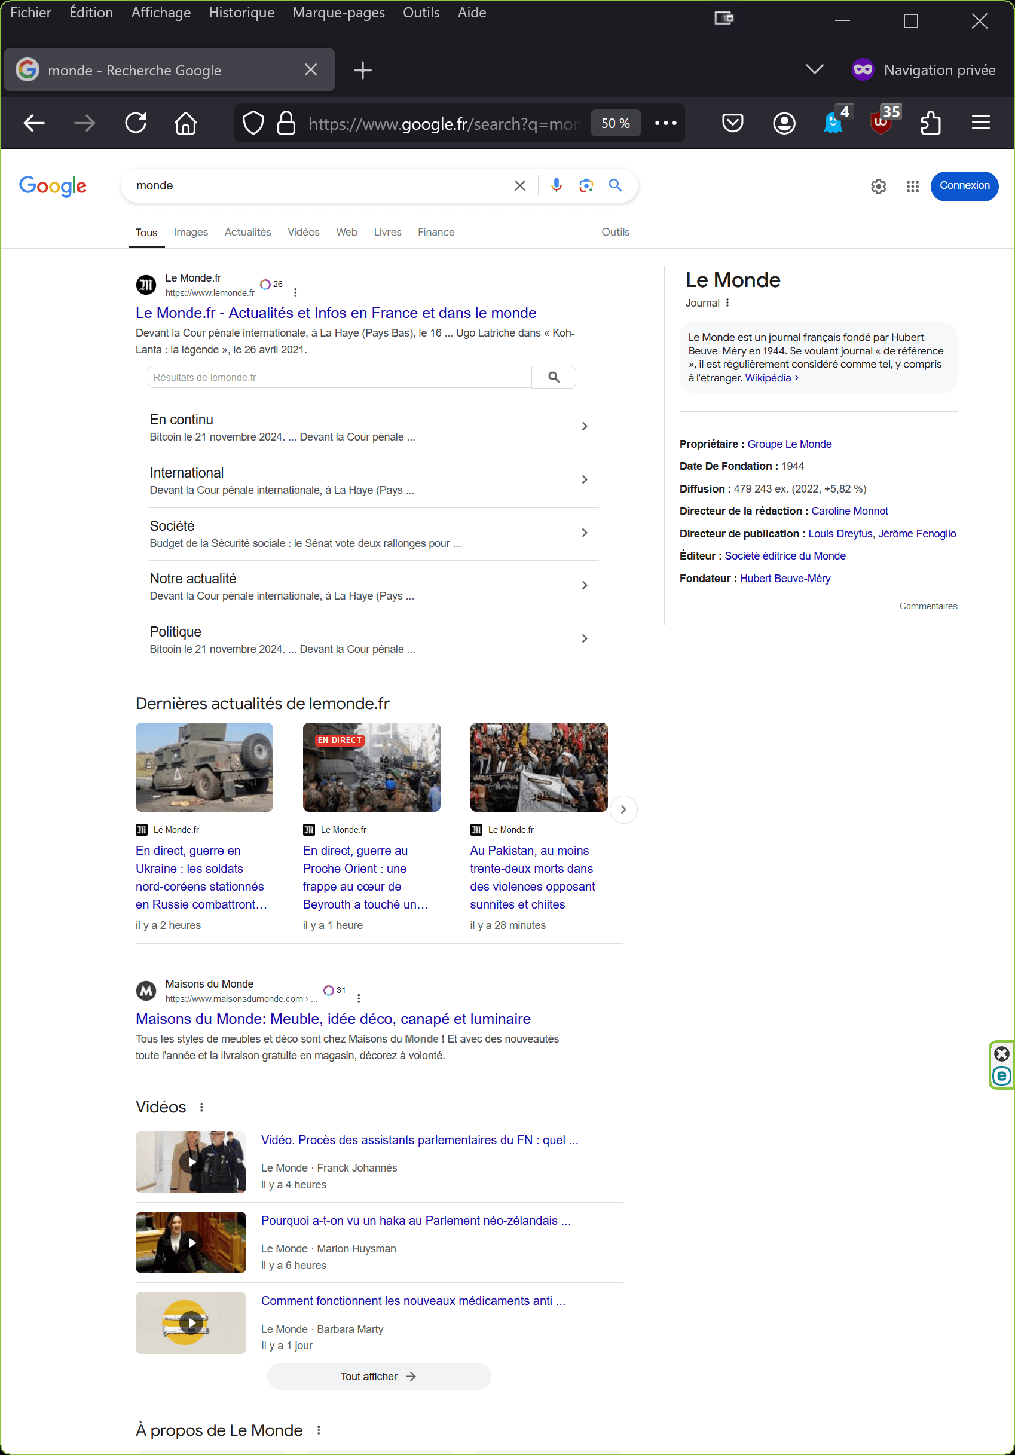This screenshot has height=1455, width=1015.
Task: Search within lemonde.fr results magnifier
Action: [x=554, y=377]
